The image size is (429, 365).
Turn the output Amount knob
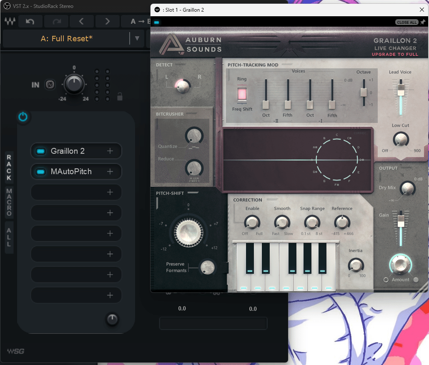[x=401, y=265]
